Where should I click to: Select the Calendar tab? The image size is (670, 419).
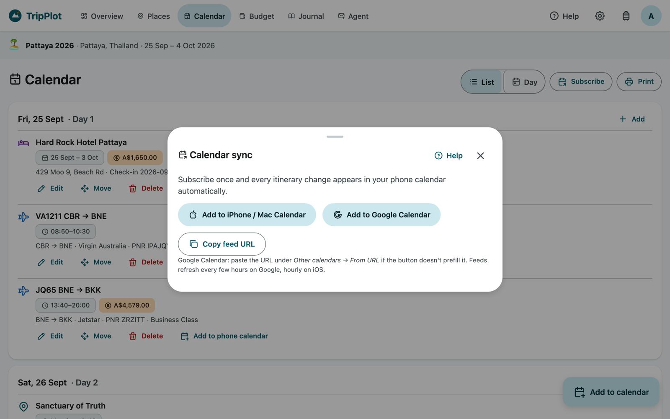[204, 16]
